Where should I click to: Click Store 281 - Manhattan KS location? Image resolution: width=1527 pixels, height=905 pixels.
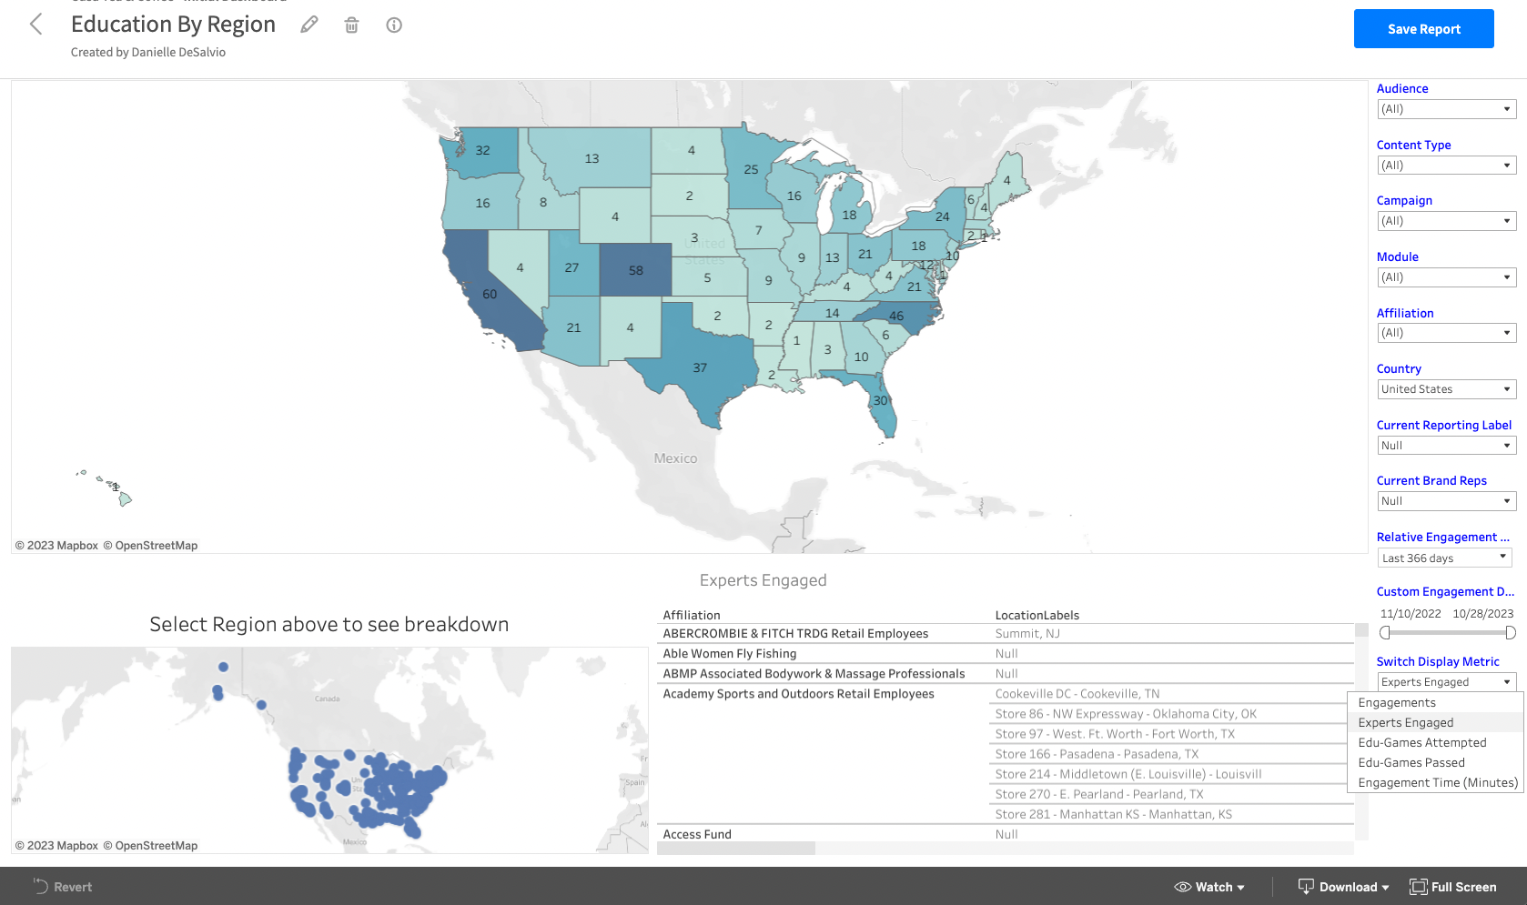click(1114, 814)
